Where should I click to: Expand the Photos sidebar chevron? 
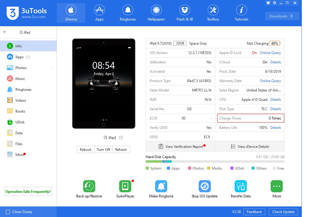[x=51, y=68]
